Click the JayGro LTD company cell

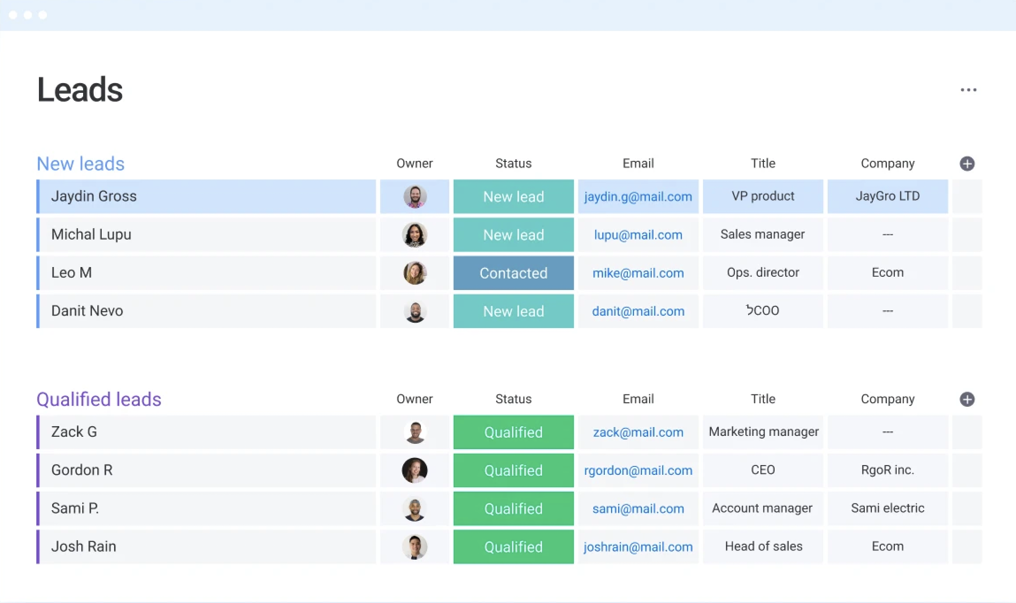point(887,196)
